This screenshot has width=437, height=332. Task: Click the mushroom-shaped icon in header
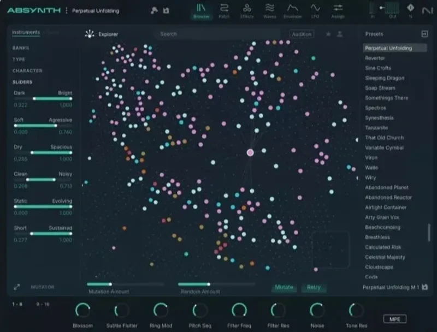pyautogui.click(x=154, y=10)
